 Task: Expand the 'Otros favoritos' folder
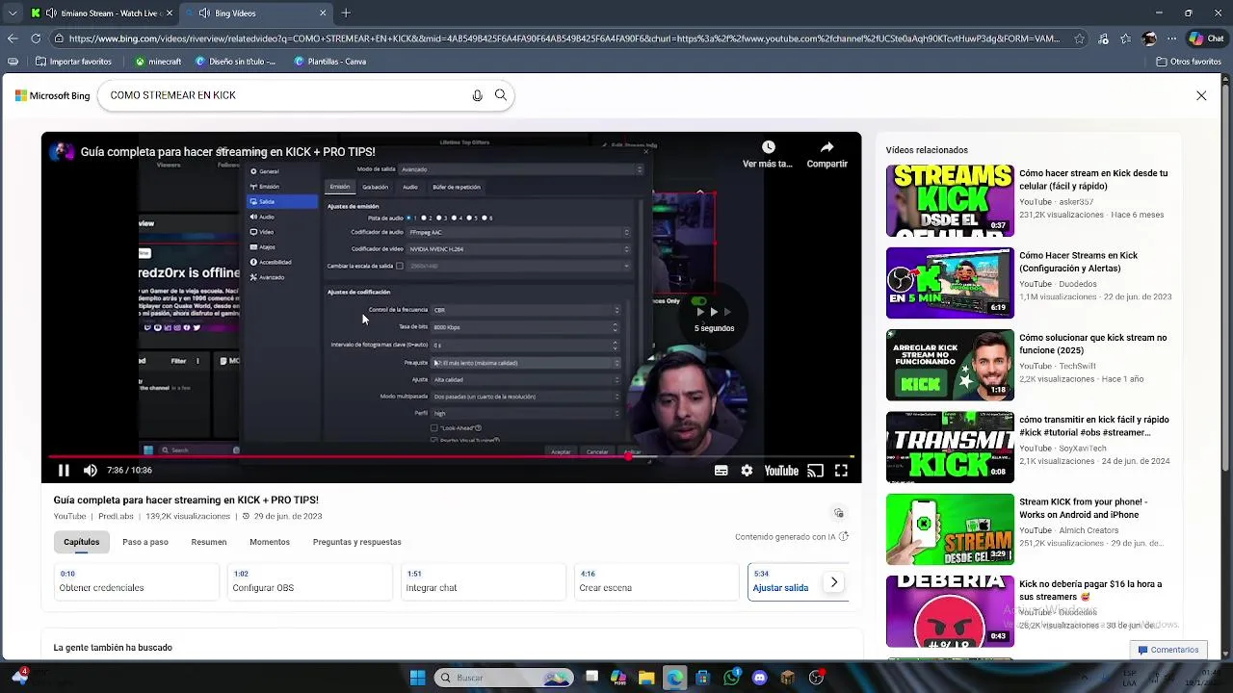pos(1189,62)
